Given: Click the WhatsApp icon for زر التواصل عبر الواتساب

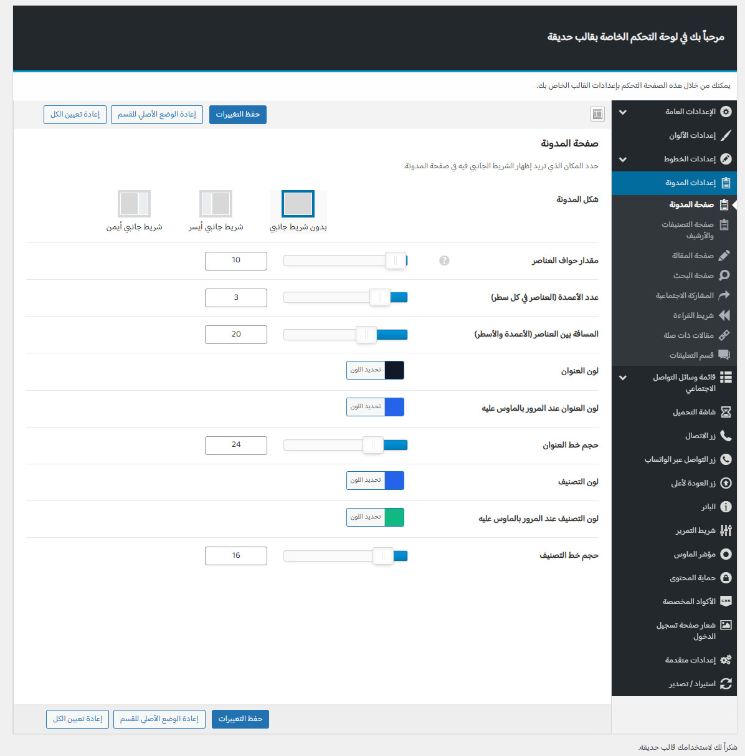Looking at the screenshot, I should (726, 459).
